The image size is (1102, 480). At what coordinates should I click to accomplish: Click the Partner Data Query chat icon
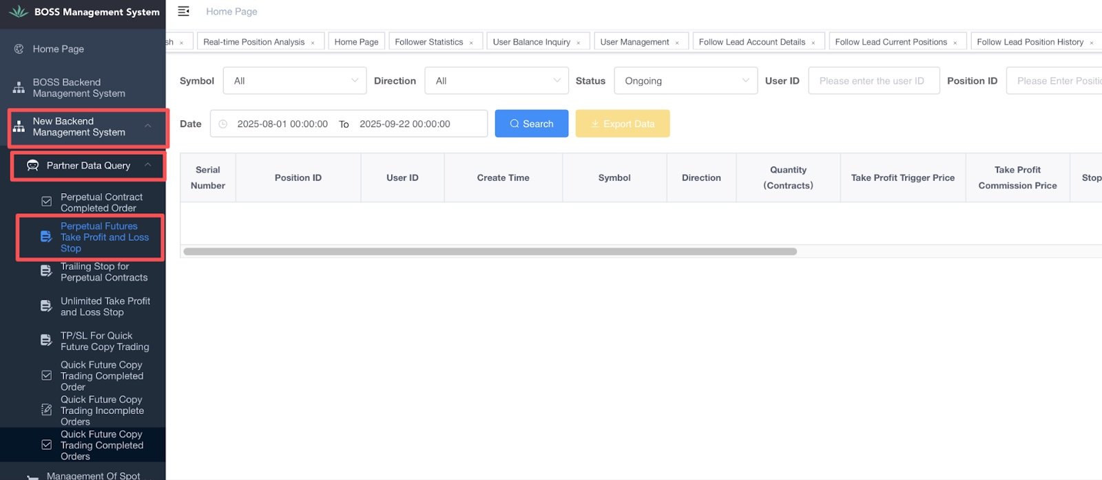pyautogui.click(x=32, y=166)
